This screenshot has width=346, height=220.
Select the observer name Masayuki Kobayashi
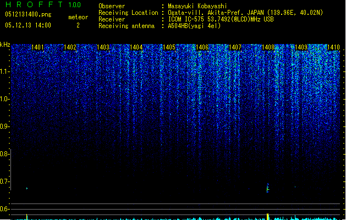point(197,6)
